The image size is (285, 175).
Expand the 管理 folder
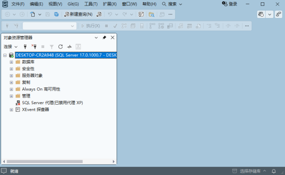tap(11, 96)
